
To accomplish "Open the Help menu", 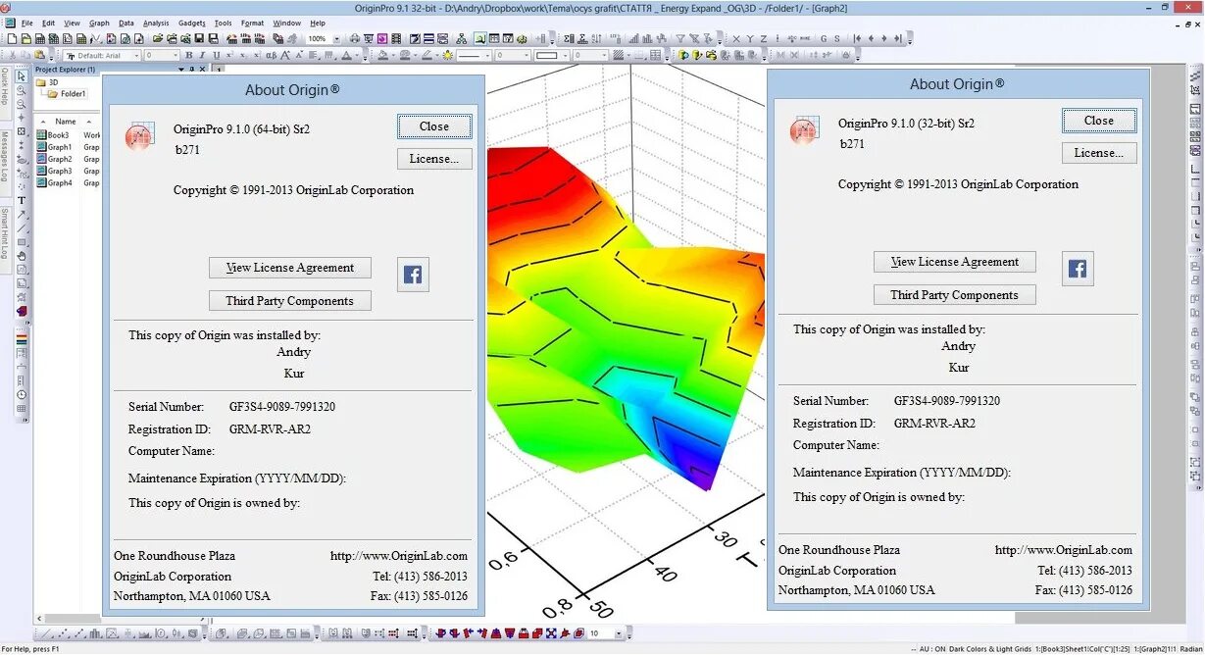I will click(318, 23).
